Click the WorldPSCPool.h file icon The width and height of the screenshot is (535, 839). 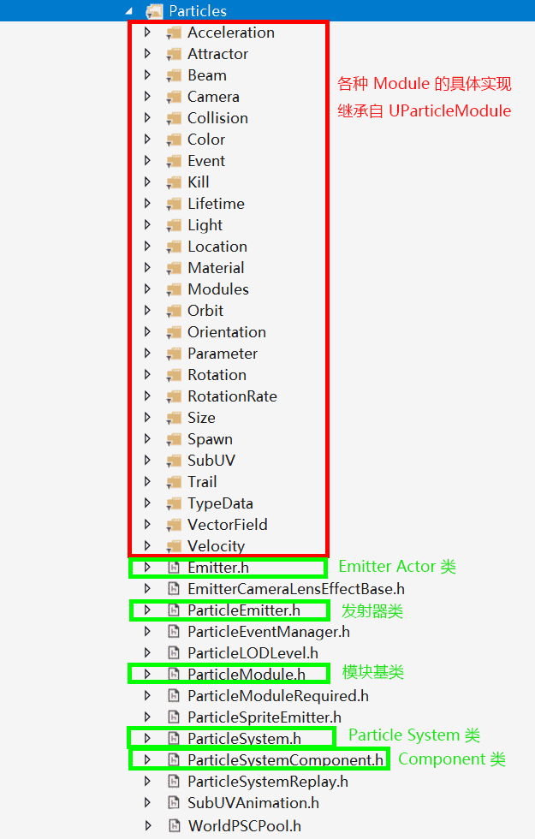(x=174, y=826)
